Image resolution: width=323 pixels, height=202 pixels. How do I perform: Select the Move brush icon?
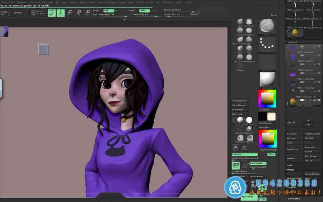click(240, 22)
